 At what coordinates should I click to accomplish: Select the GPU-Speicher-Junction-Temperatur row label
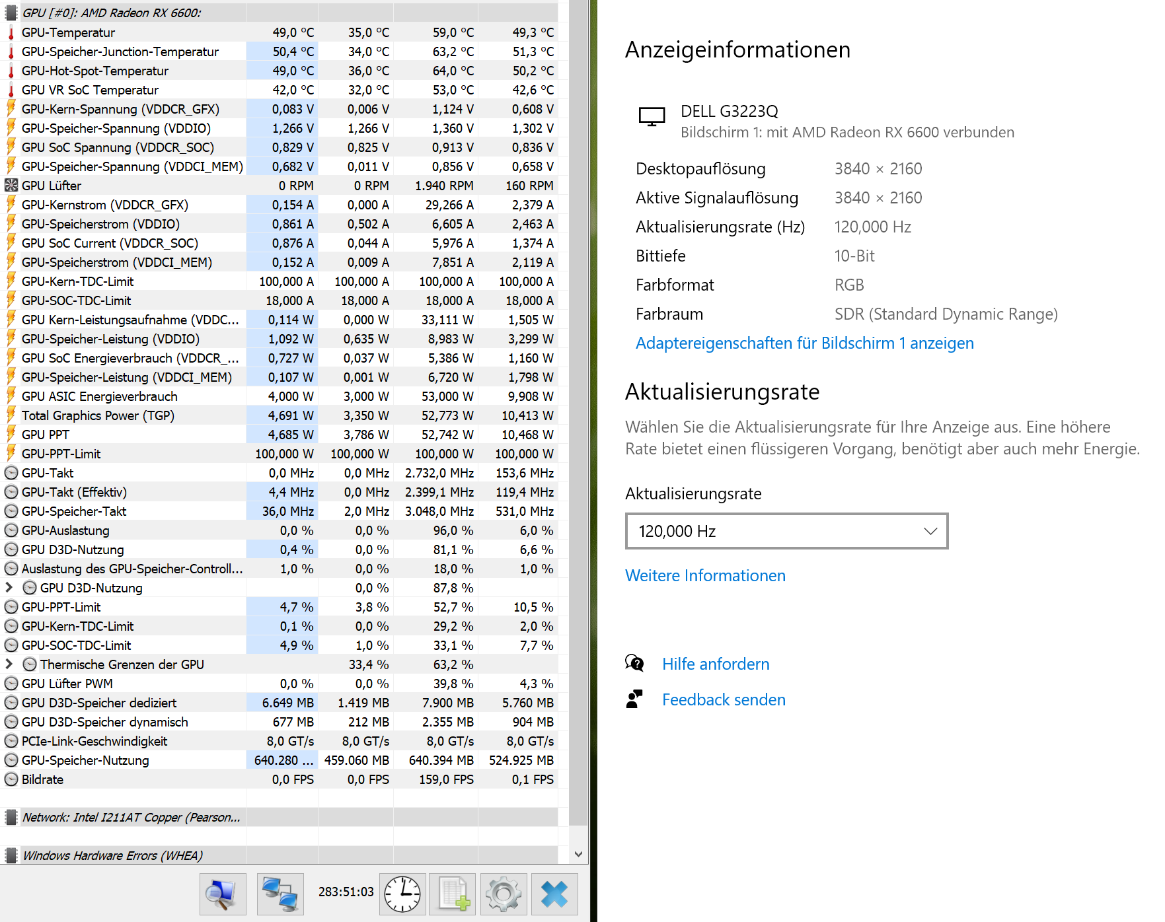120,52
